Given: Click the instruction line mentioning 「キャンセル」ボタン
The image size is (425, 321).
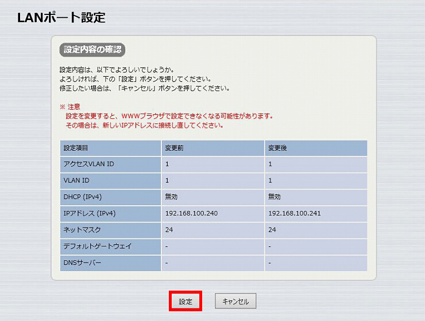Looking at the screenshot, I should (145, 88).
